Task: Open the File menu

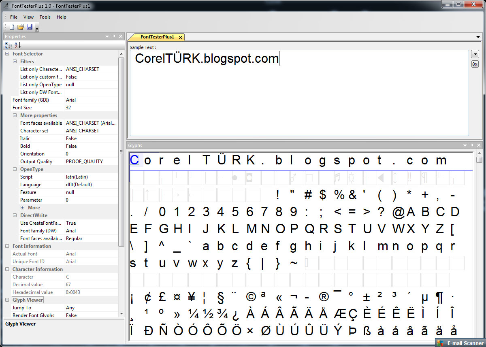Action: click(14, 17)
